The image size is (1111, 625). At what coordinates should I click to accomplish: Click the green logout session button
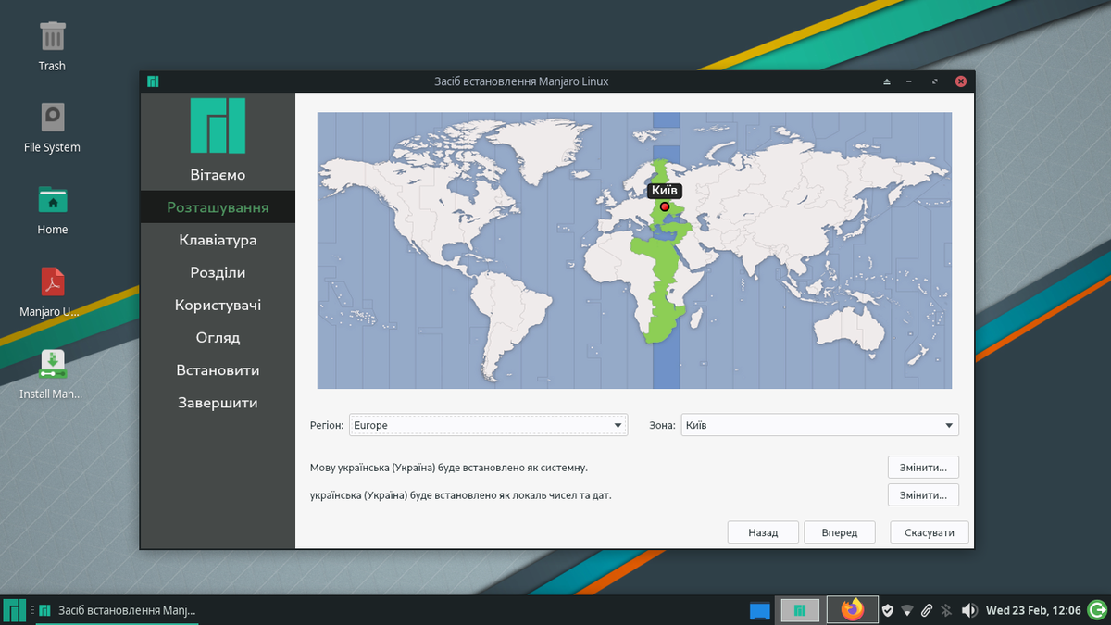click(1097, 610)
